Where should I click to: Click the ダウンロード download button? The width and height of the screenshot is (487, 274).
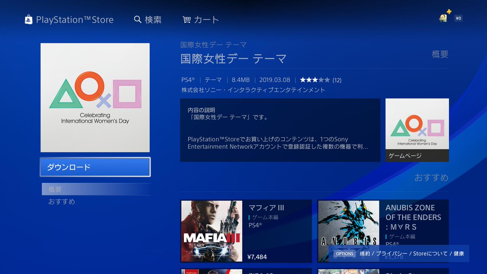(95, 167)
